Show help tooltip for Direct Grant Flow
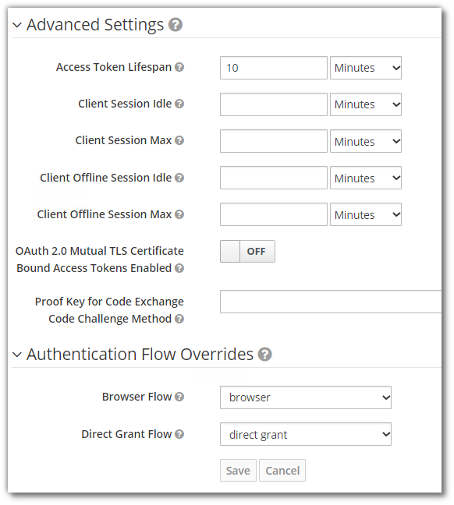 [179, 434]
